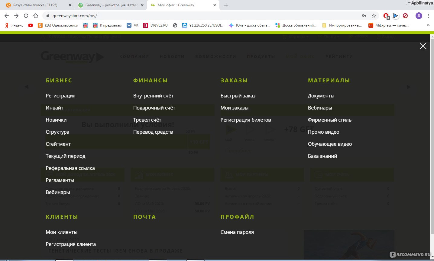The height and width of the screenshot is (261, 434).
Task: Open Обучающее видео
Action: [330, 144]
